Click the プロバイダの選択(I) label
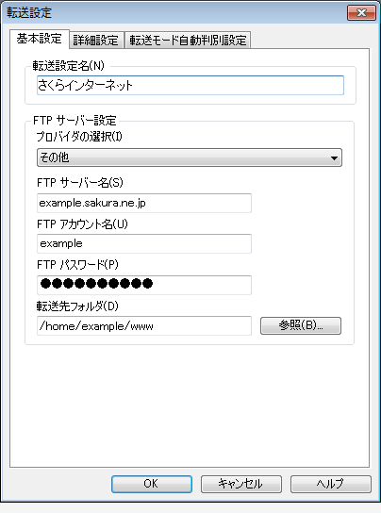This screenshot has height=513, width=381. 79,137
